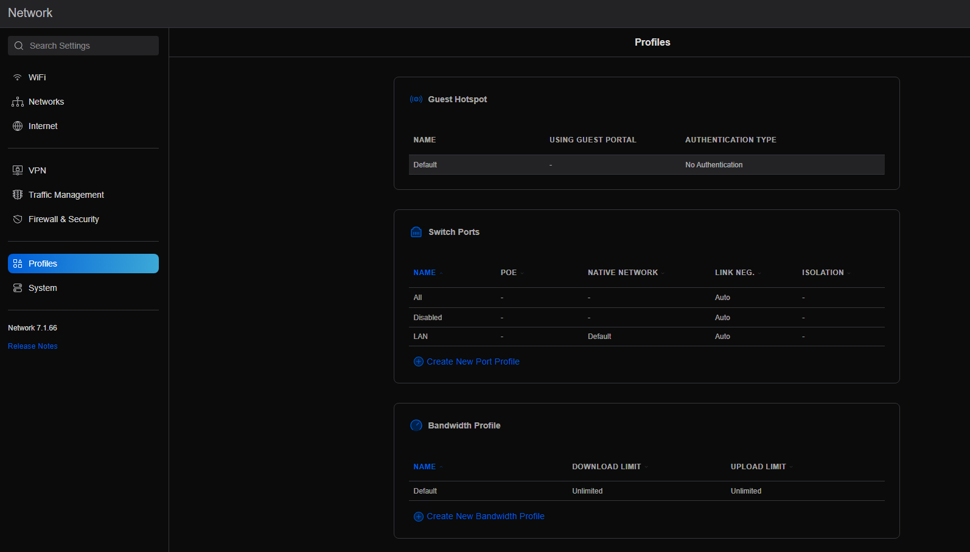This screenshot has height=552, width=970.
Task: Click the plus icon for new port profile
Action: [x=419, y=362]
